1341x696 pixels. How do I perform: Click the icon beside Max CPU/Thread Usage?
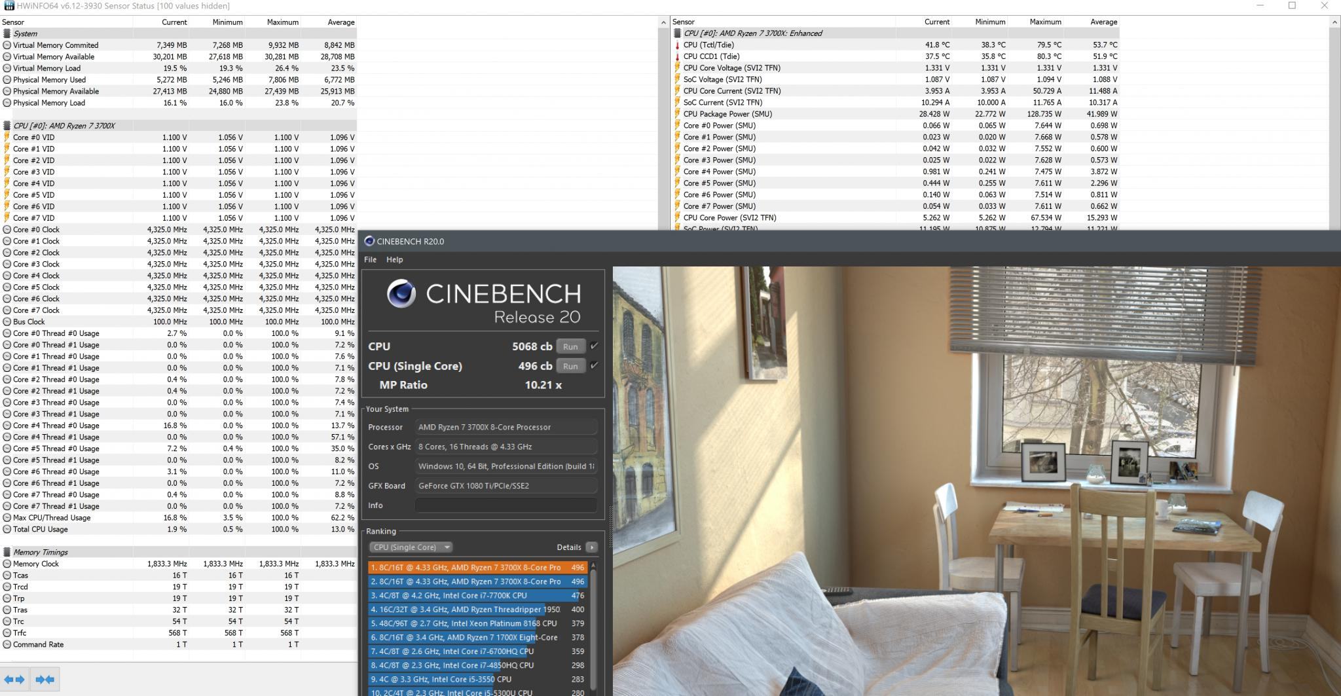(x=7, y=517)
